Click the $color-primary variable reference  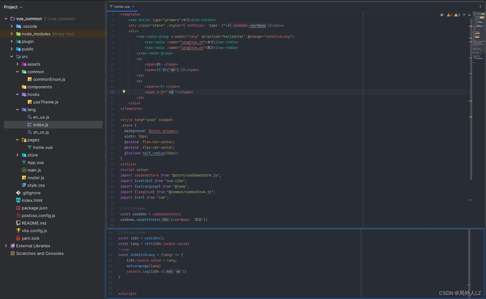(163, 131)
